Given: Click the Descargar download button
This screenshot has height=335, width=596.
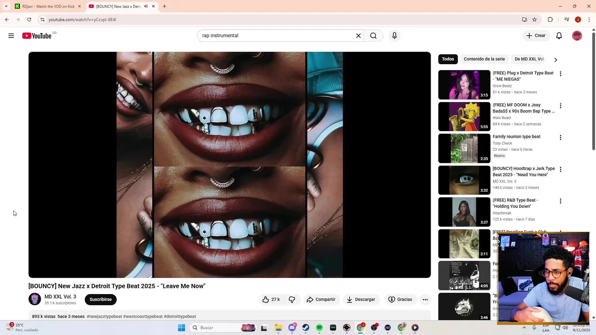Looking at the screenshot, I should (361, 300).
